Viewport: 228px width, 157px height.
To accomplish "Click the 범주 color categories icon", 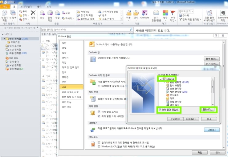I will click(x=165, y=13).
